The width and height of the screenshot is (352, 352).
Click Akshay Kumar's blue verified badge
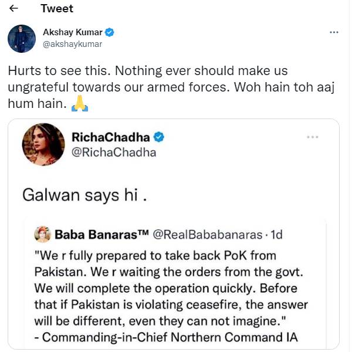pos(109,32)
